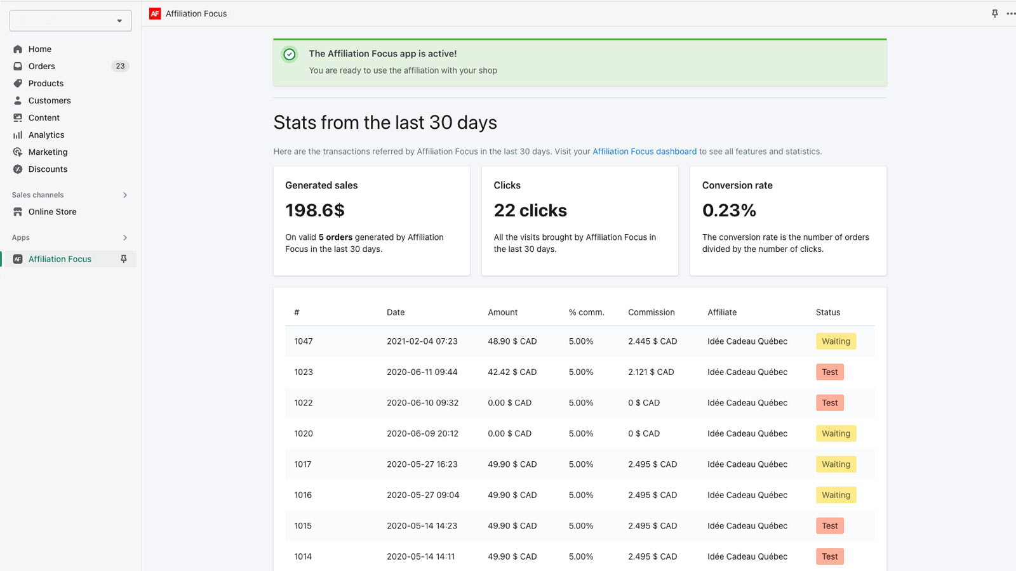This screenshot has height=571, width=1016.
Task: Click the 0.23% conversion rate value
Action: pos(729,211)
